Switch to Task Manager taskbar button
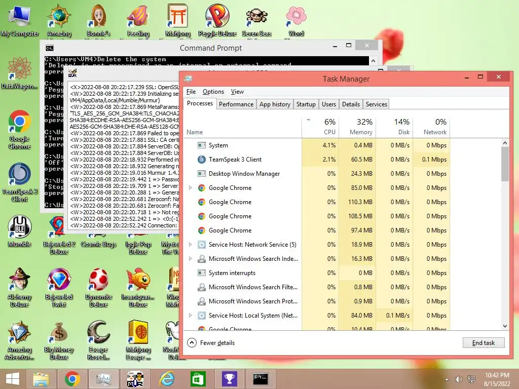519x389 pixels. pyautogui.click(x=103, y=379)
